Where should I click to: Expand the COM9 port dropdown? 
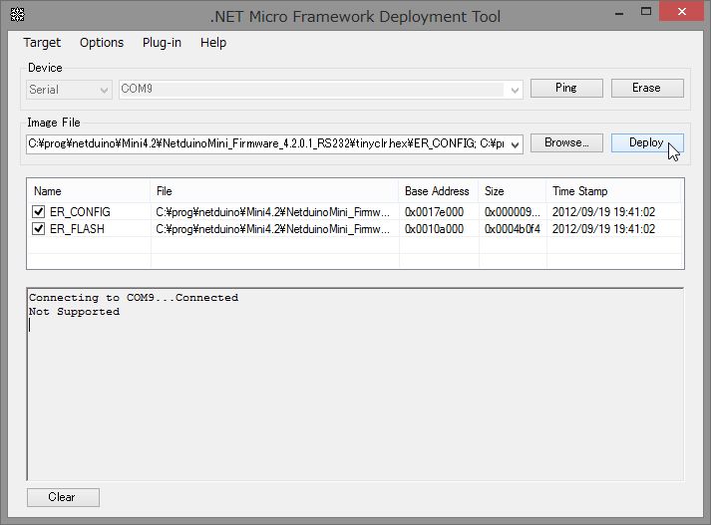pyautogui.click(x=515, y=90)
